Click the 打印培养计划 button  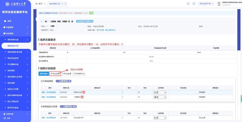coord(79,73)
